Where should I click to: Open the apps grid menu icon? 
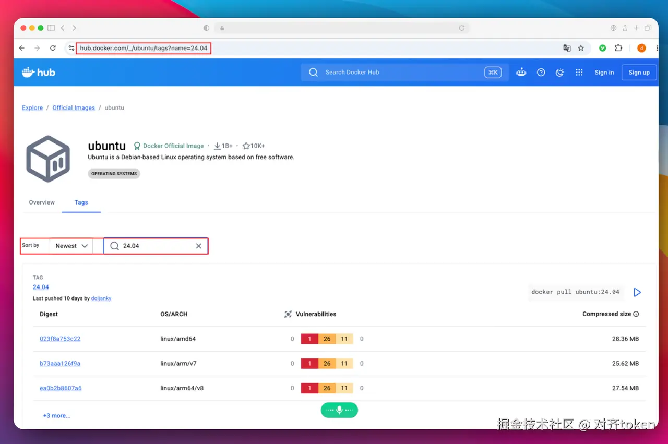tap(579, 73)
